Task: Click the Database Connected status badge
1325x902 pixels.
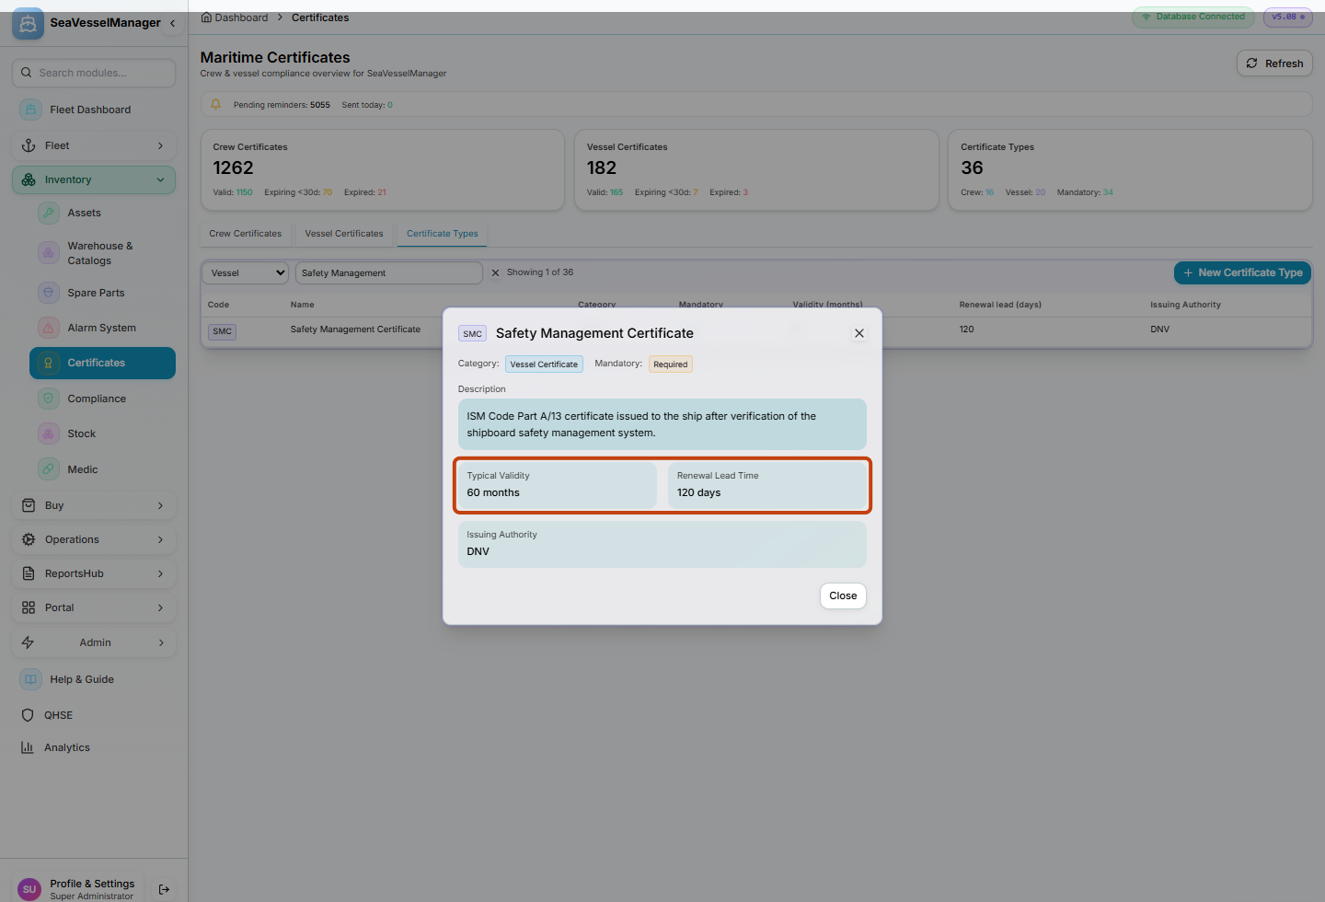Action: 1193,17
